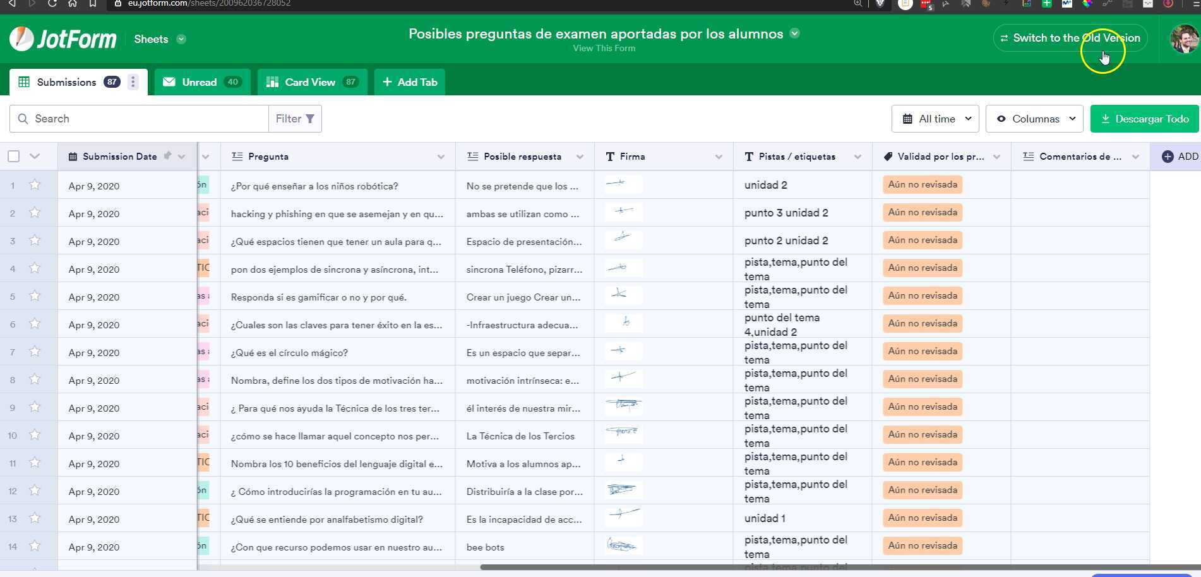1201x577 pixels.
Task: Click the calendar icon beside All time
Action: coord(908,119)
